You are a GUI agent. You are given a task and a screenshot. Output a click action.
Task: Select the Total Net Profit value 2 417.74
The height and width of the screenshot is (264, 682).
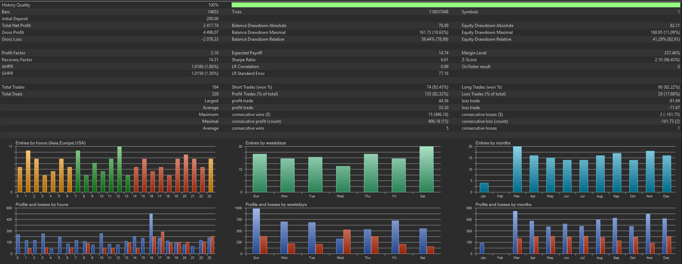[210, 26]
